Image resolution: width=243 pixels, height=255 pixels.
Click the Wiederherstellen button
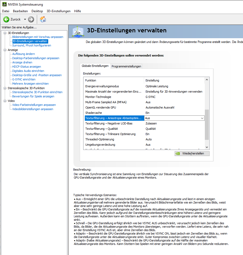point(192,154)
